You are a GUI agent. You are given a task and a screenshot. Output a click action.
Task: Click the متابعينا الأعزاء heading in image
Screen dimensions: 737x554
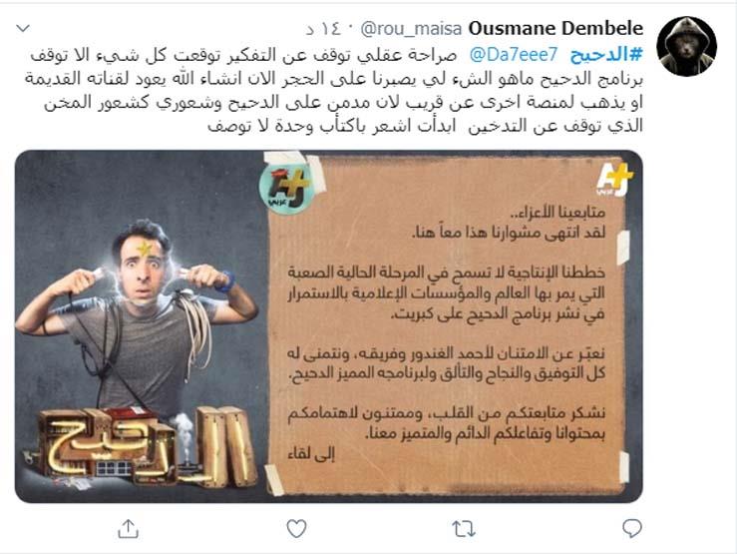tap(557, 213)
